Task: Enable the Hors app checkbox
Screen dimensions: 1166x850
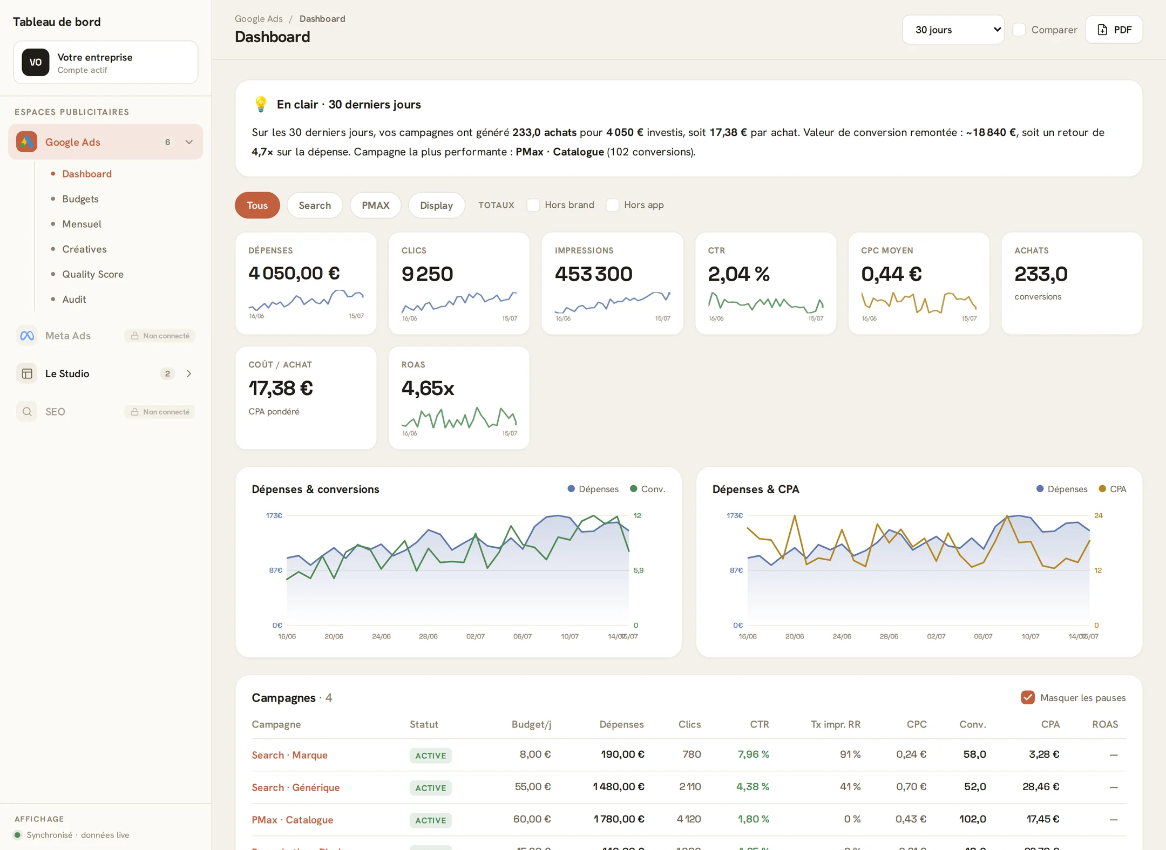Action: tap(612, 205)
